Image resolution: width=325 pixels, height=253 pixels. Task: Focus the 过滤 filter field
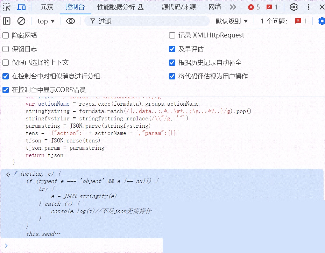click(x=147, y=21)
